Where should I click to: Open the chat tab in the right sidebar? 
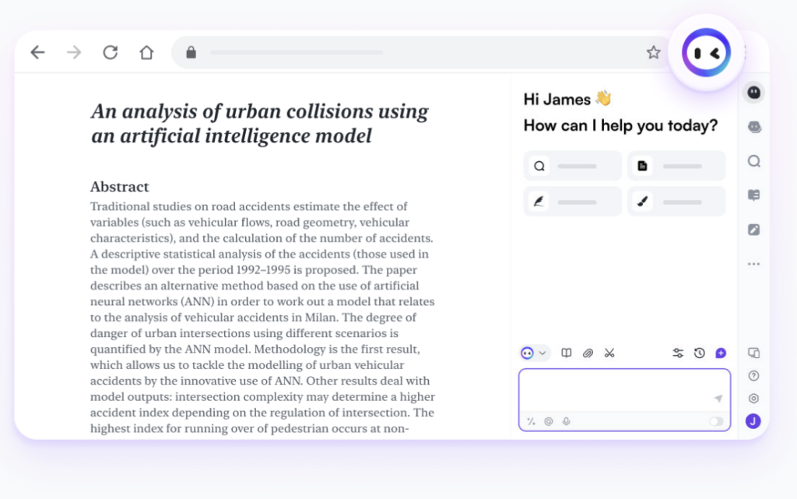coord(753,93)
